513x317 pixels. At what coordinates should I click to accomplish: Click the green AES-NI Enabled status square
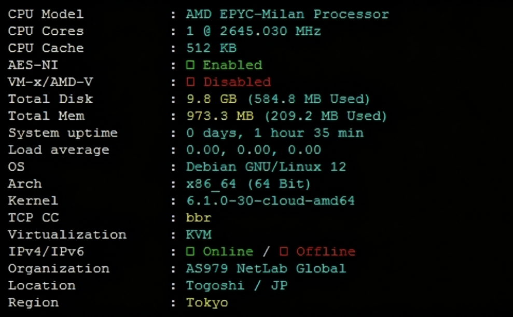[x=190, y=65]
